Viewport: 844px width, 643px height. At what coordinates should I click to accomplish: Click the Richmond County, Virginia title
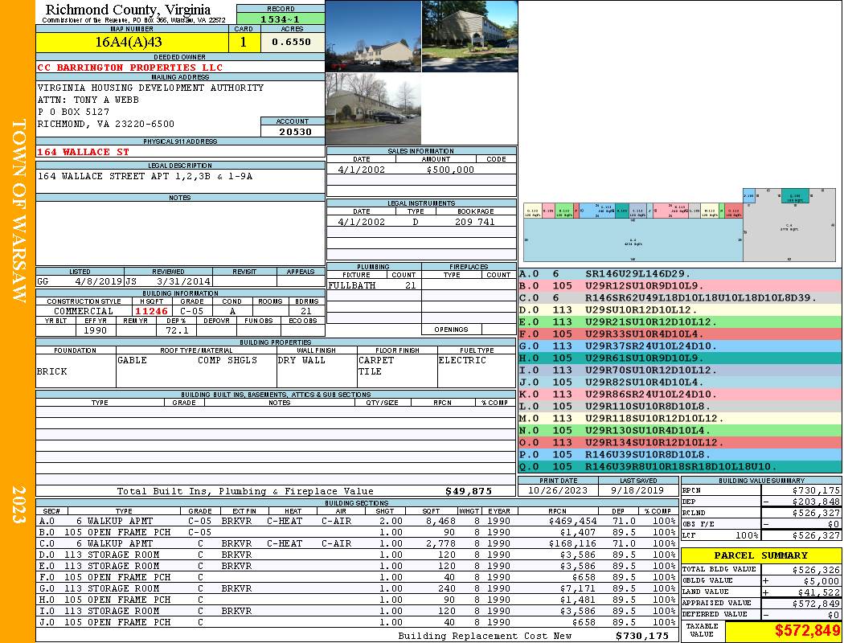tap(128, 9)
